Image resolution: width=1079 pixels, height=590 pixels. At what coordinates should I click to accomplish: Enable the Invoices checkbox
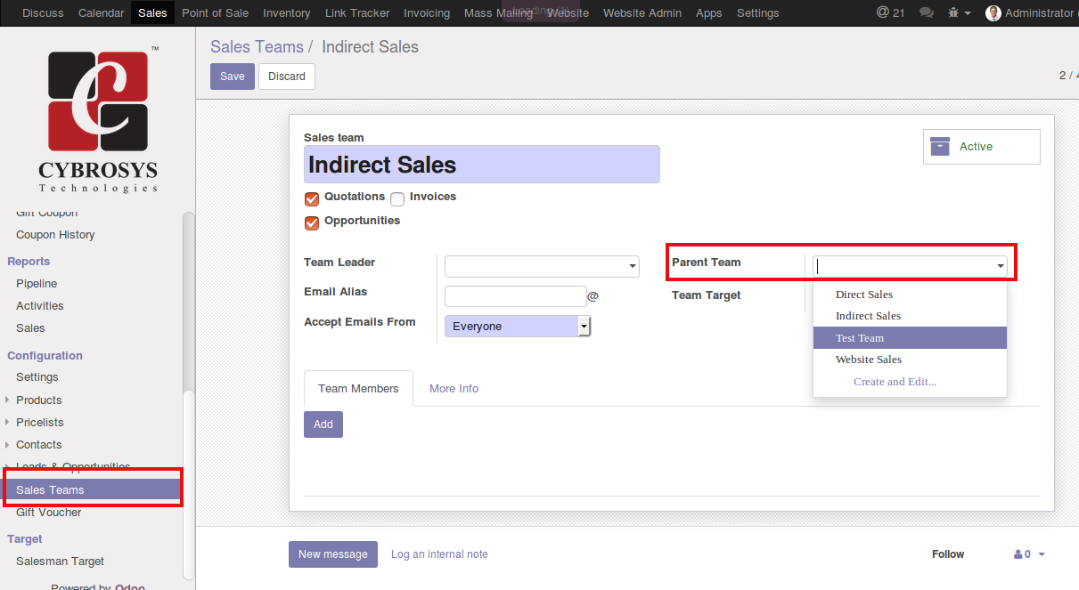tap(397, 199)
